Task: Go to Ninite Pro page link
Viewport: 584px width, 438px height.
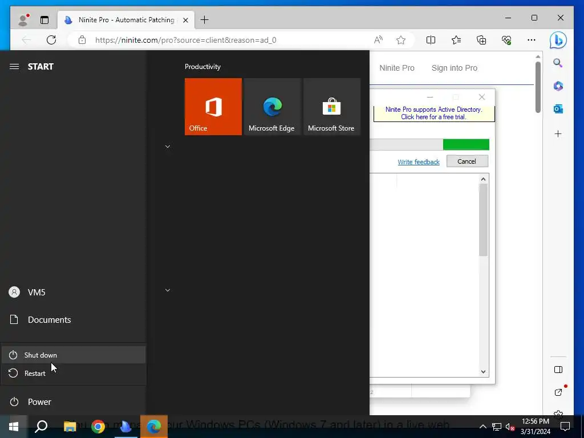Action: click(x=397, y=68)
